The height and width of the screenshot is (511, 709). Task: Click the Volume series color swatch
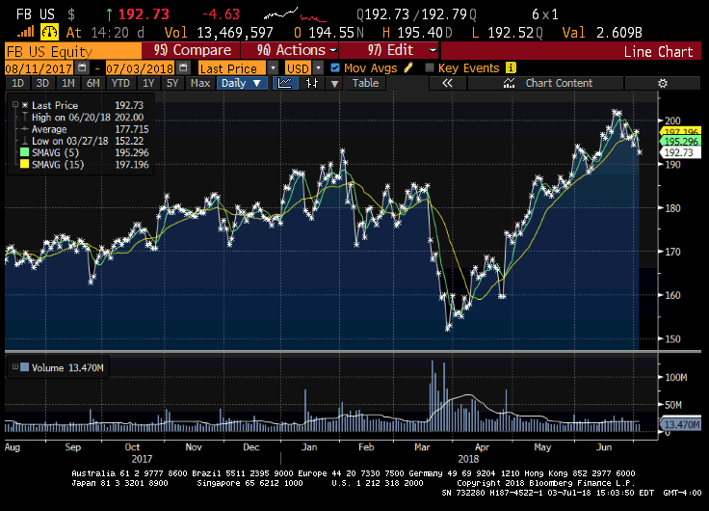[24, 367]
